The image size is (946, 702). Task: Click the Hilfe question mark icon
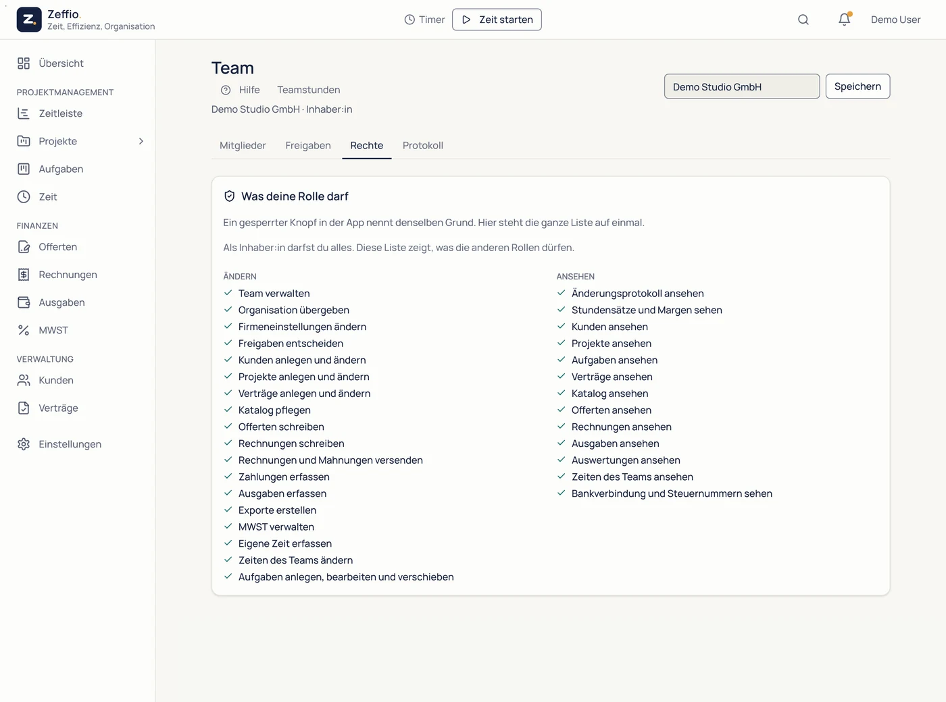226,90
